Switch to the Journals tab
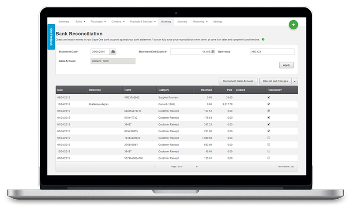 click(182, 22)
